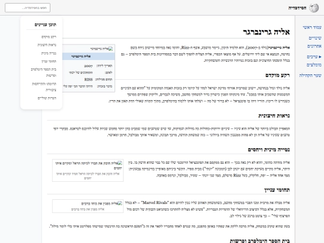Click the page title אליה גרינברגר

[x=266, y=32]
